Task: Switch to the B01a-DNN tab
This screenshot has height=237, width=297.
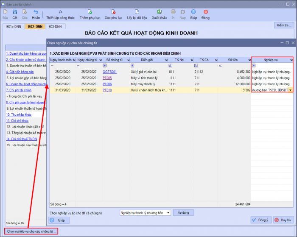Action: (14, 27)
